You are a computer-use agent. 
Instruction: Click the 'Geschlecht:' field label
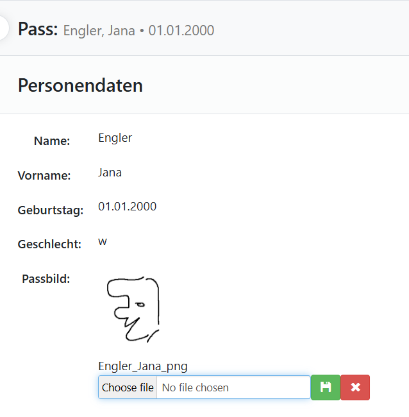point(49,244)
